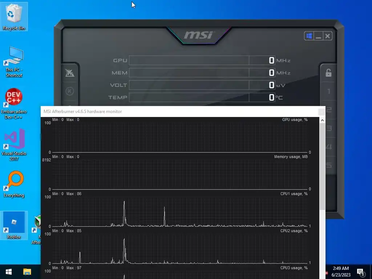Click the 'Memory usage, MB' graph label
Screen dimensions: 372x279
click(291, 157)
